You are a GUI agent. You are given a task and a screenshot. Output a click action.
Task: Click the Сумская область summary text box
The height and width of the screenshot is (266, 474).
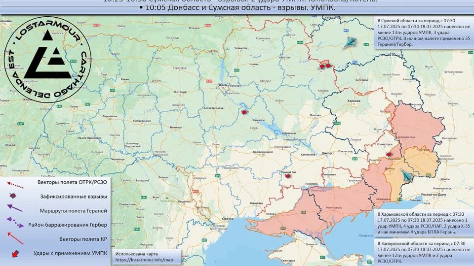[423, 33]
